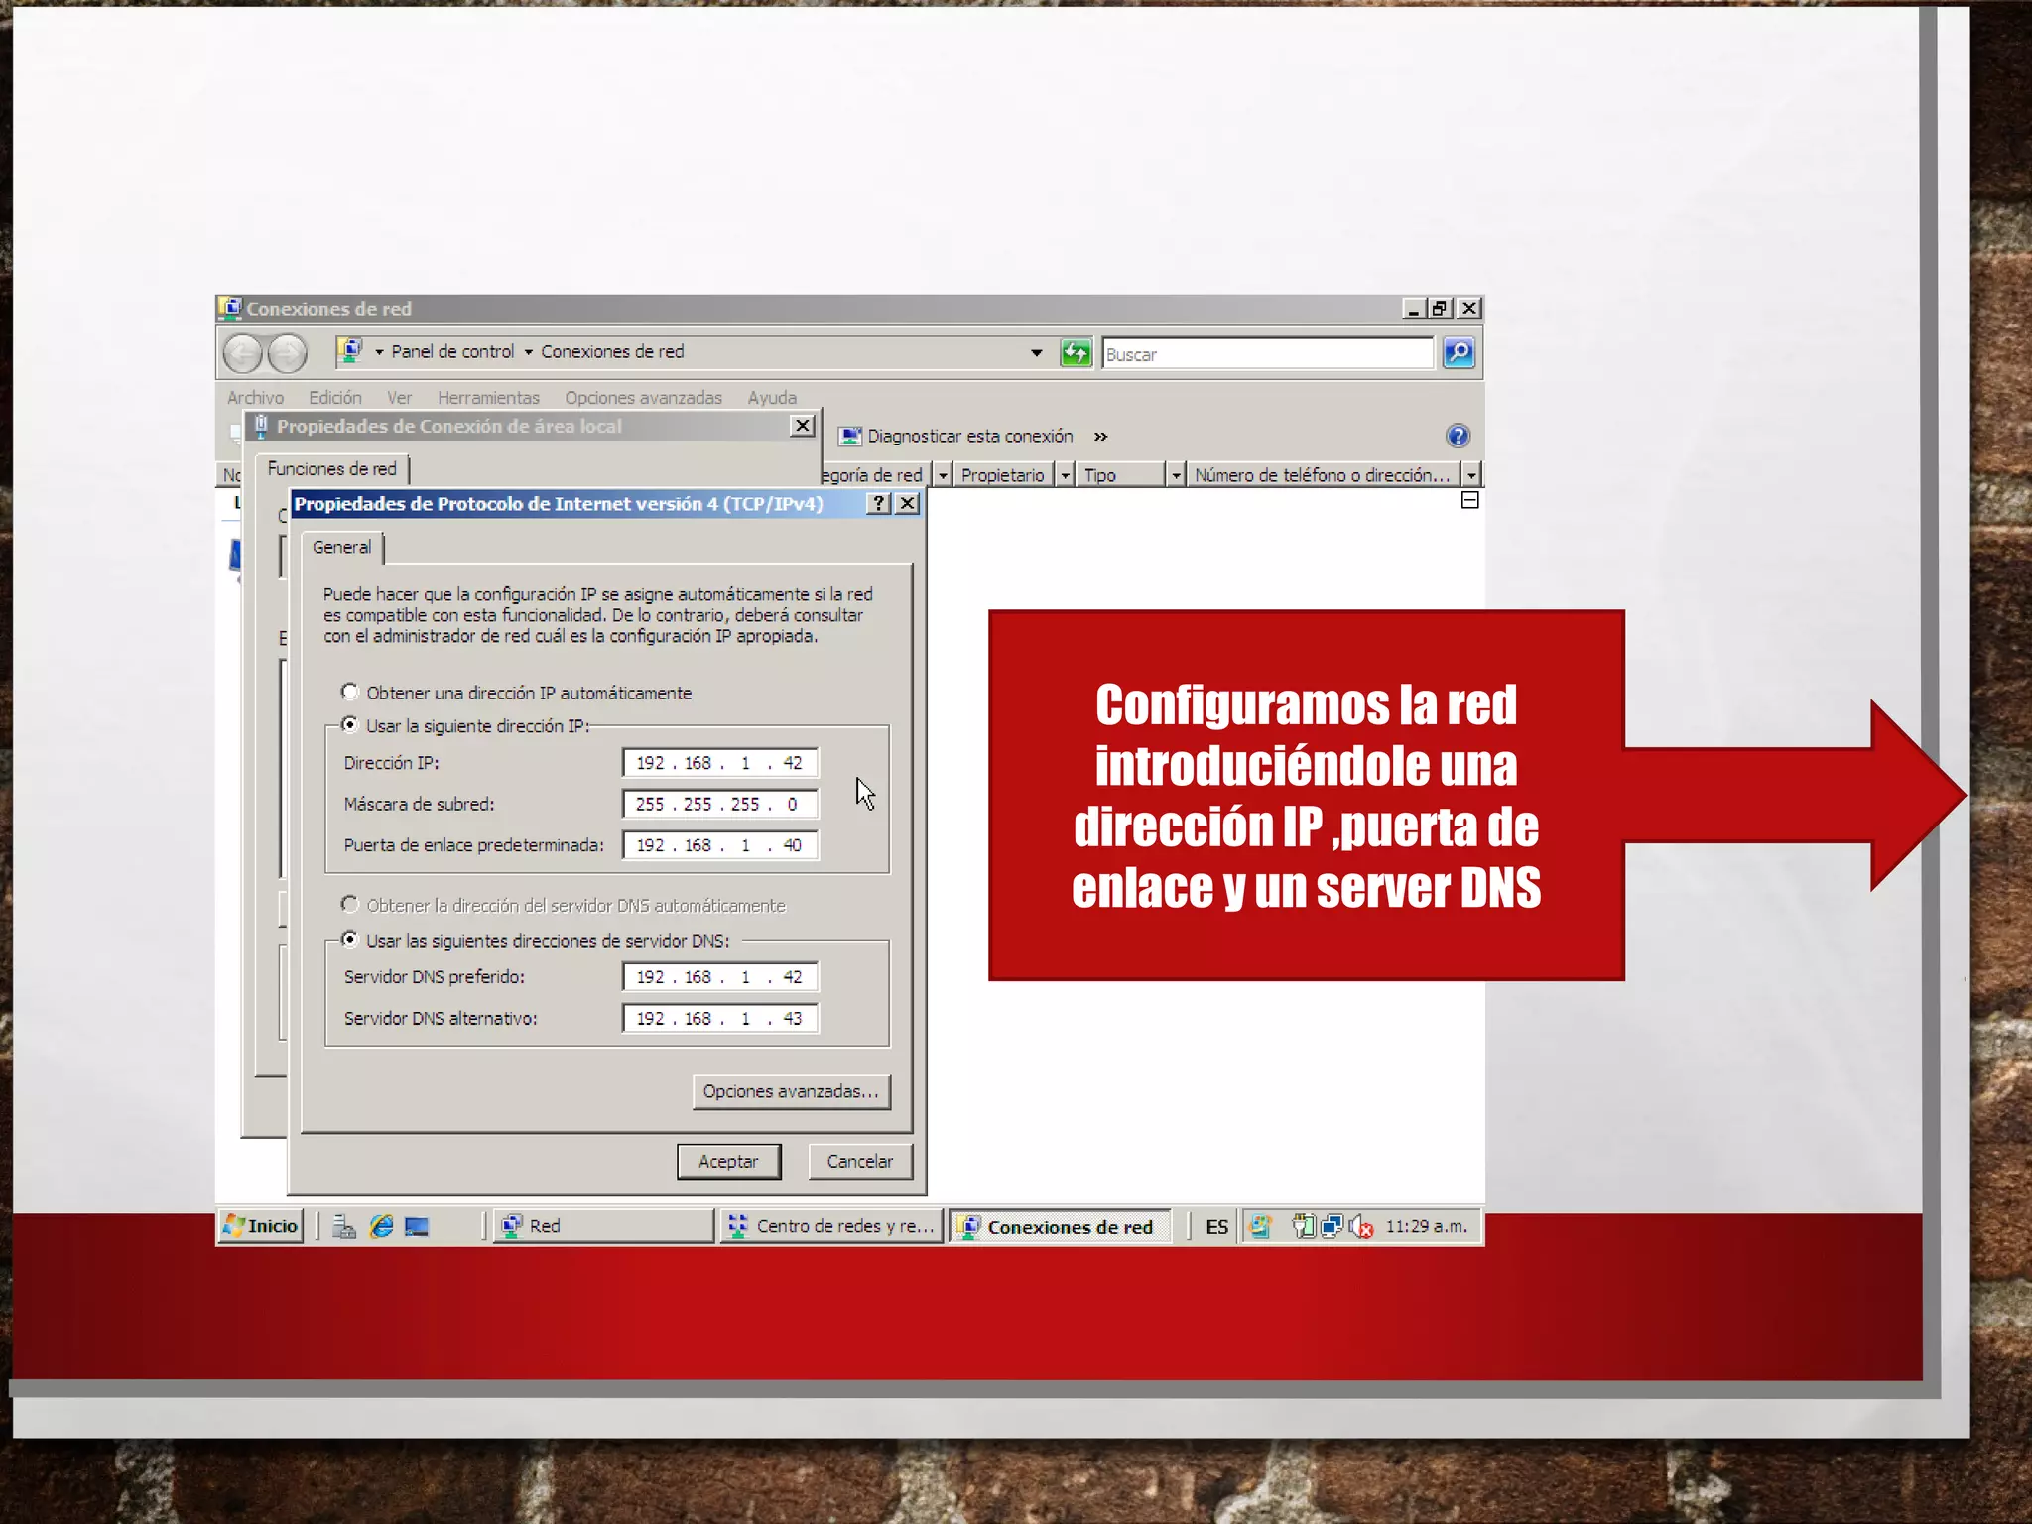Click the search magnifier icon
This screenshot has height=1524, width=2032.
click(1459, 353)
